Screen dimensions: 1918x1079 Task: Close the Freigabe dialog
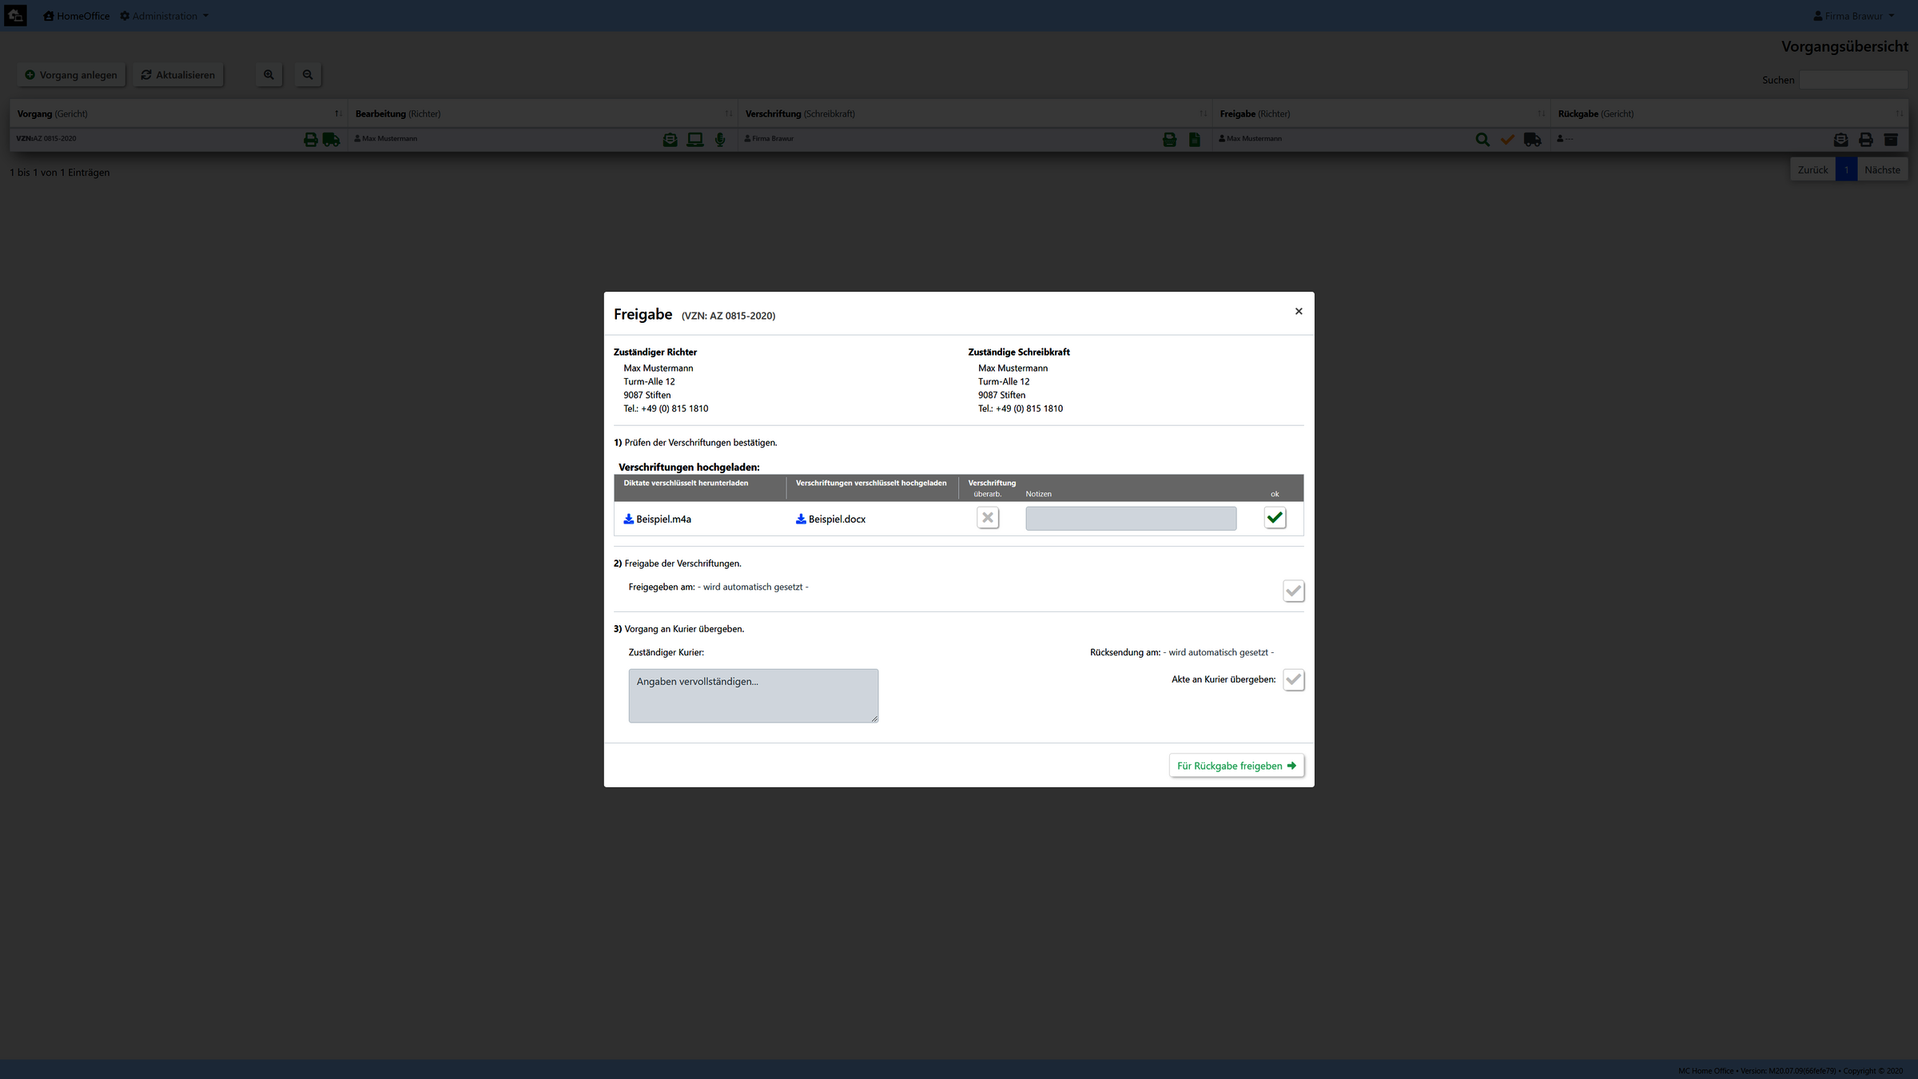(x=1299, y=312)
